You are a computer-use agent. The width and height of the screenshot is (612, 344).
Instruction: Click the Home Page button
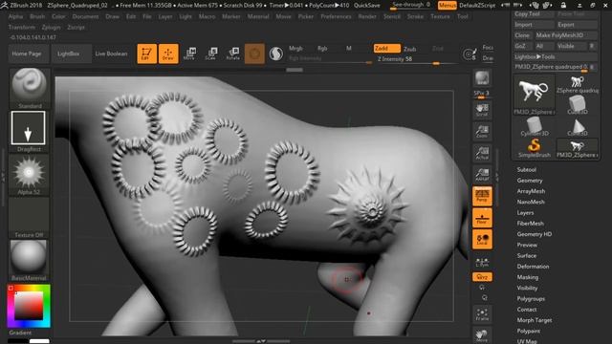tap(28, 54)
